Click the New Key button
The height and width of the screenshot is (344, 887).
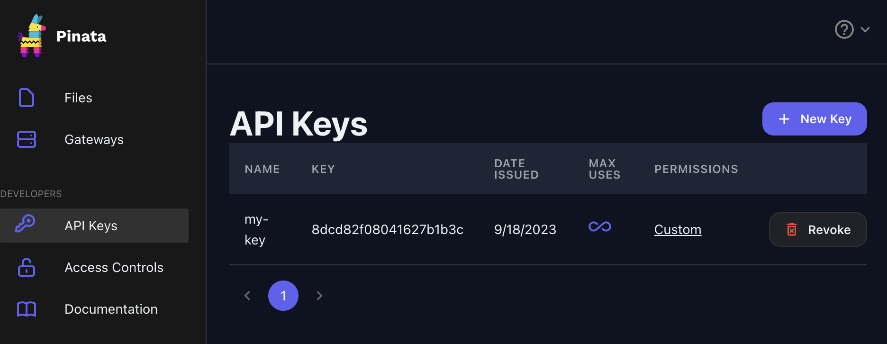point(815,119)
